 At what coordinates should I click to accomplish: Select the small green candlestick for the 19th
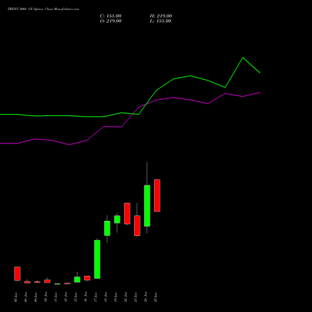tap(117, 219)
